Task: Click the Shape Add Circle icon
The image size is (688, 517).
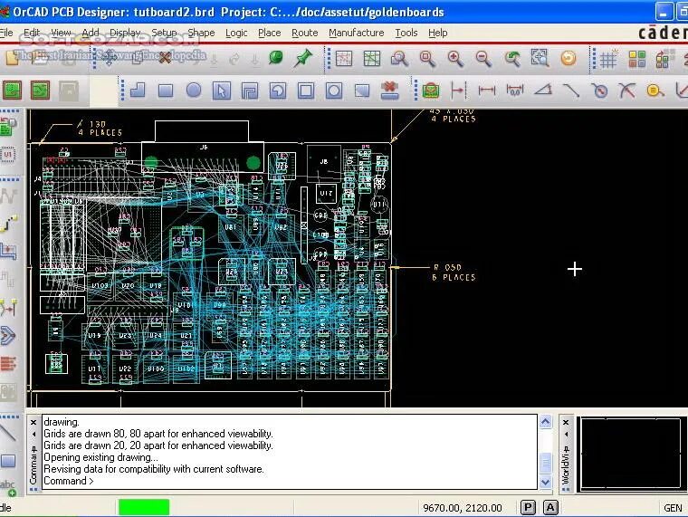Action: click(x=194, y=91)
